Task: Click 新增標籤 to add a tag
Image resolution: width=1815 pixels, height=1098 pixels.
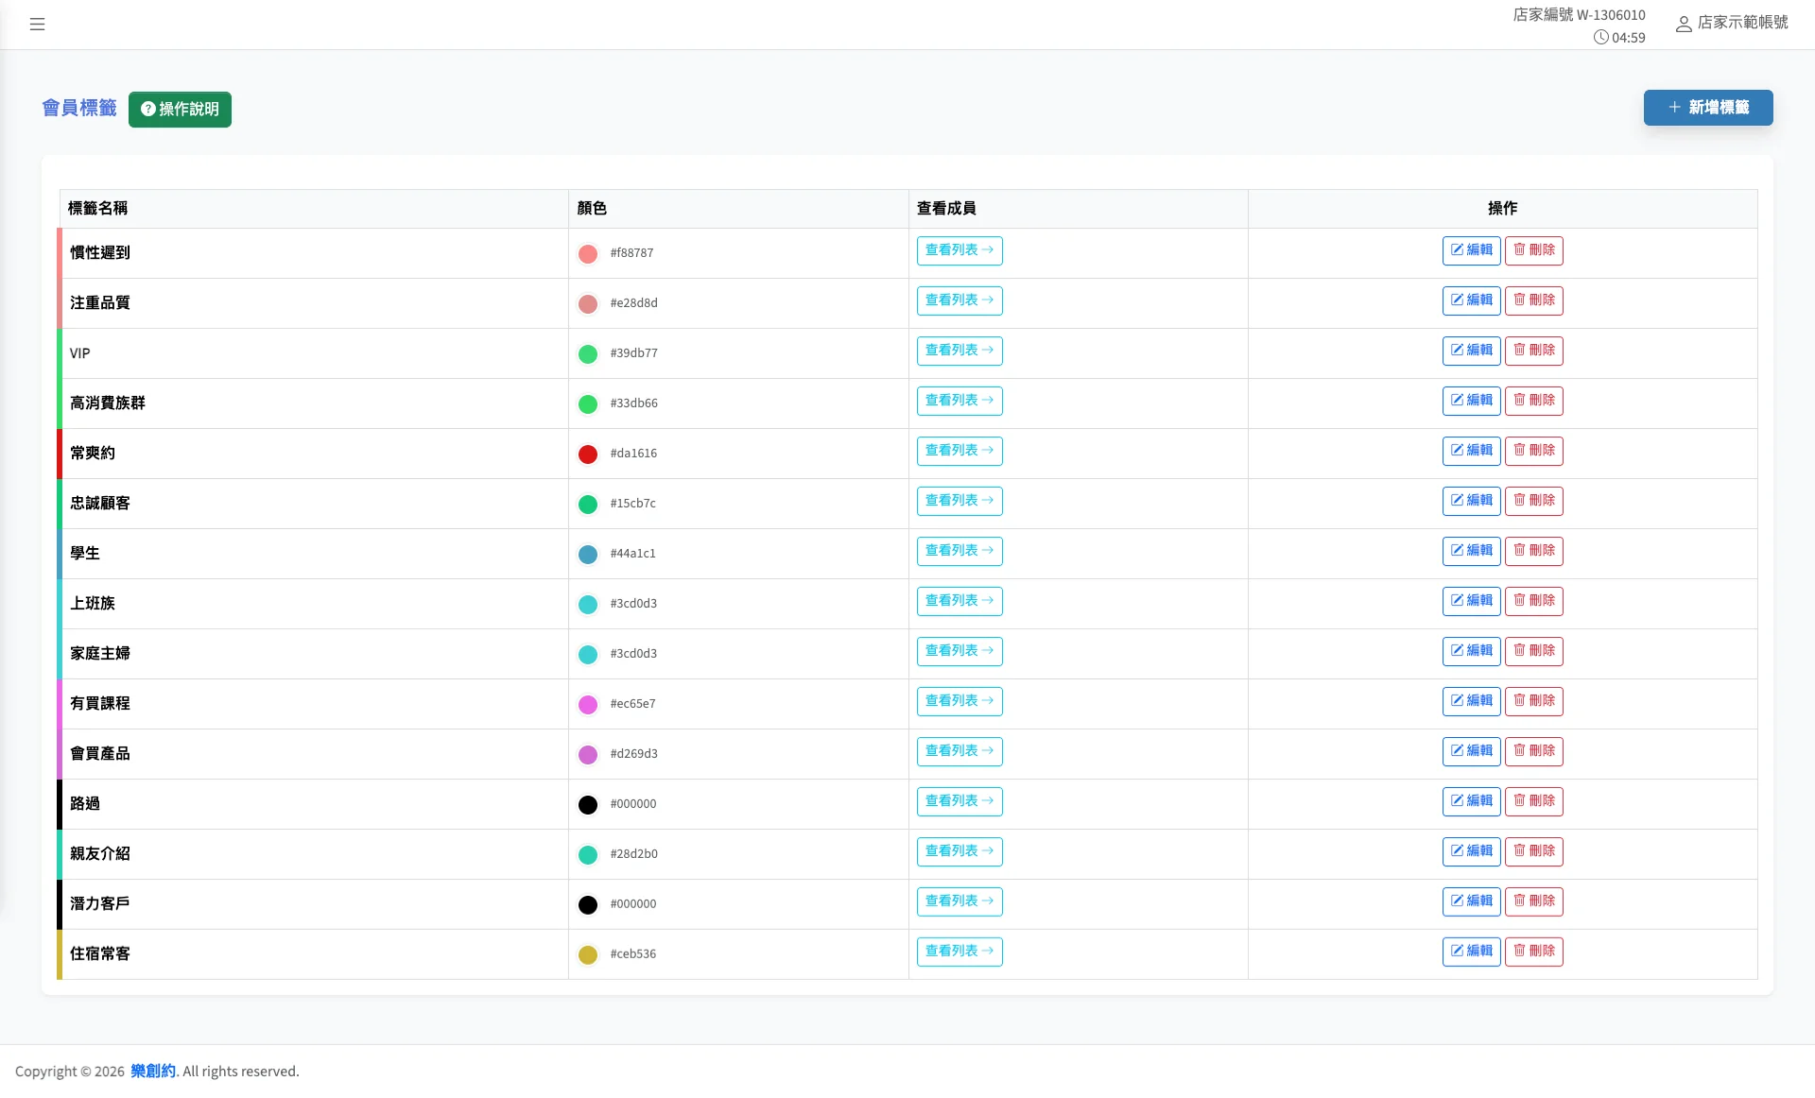Action: [x=1708, y=108]
